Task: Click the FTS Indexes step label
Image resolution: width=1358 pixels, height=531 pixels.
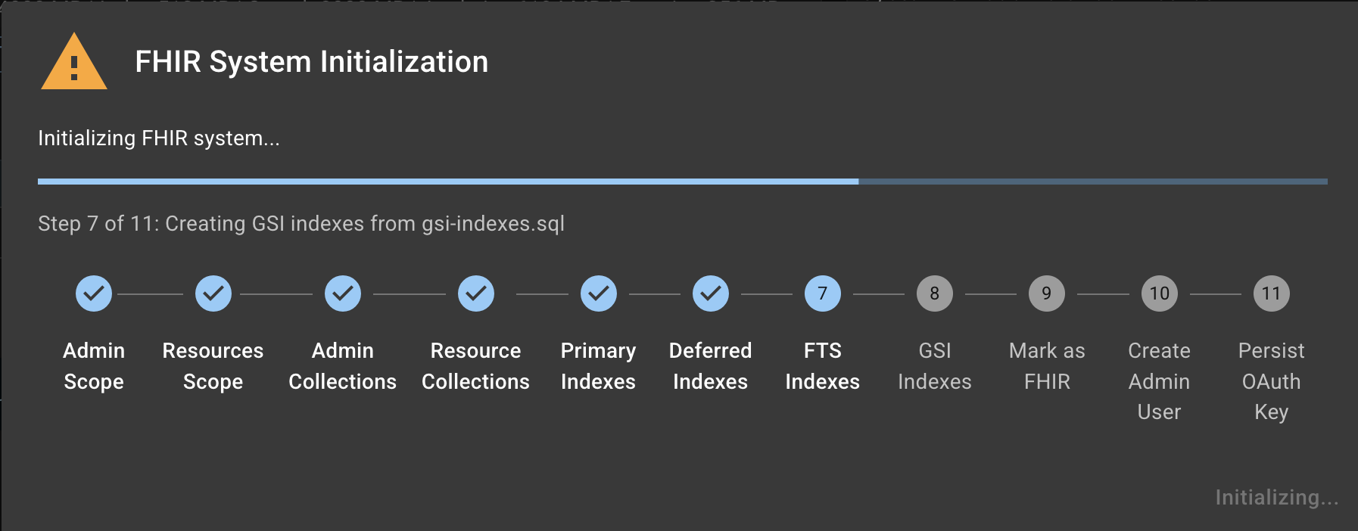Action: 823,366
